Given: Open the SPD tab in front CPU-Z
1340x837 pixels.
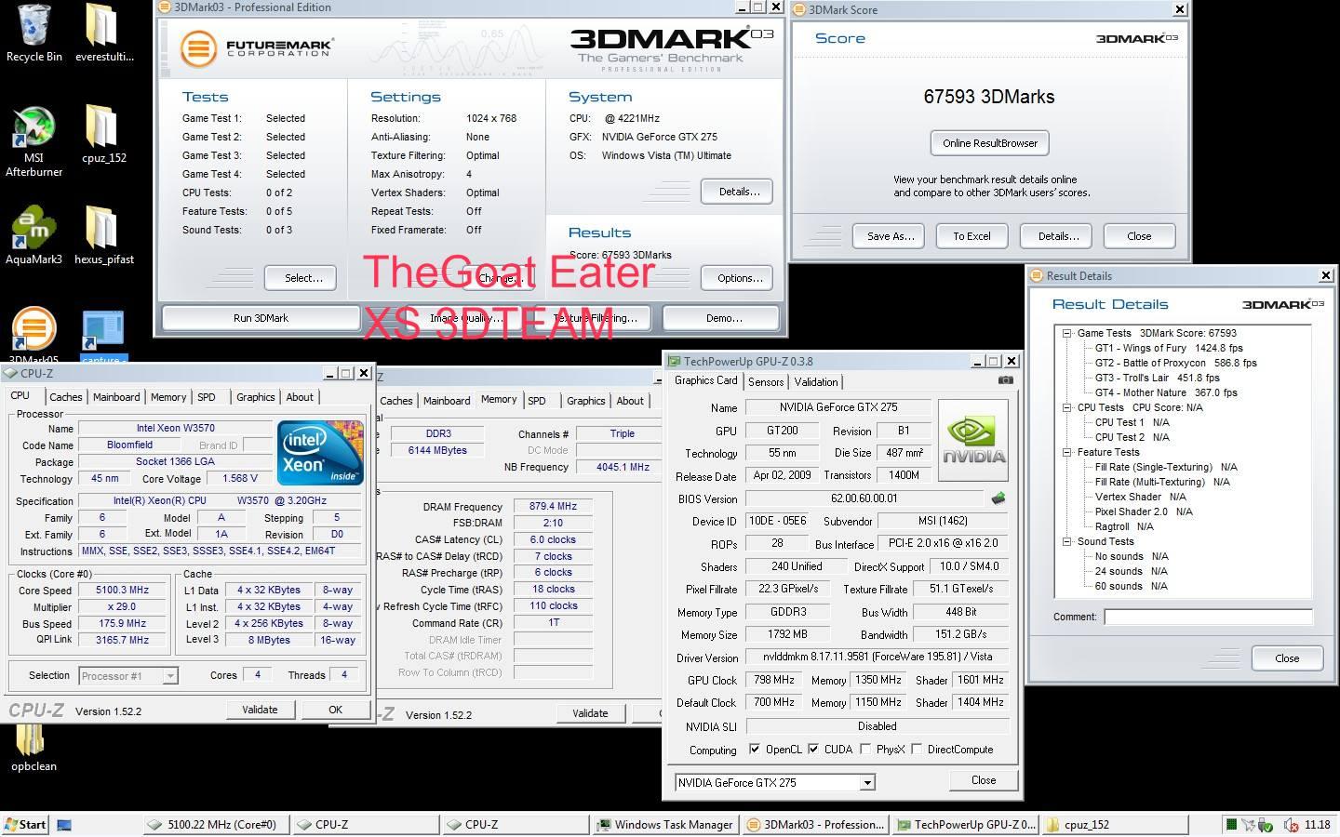Looking at the screenshot, I should coord(207,397).
